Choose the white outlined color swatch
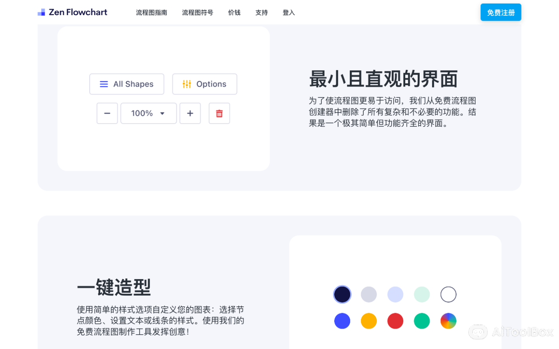The image size is (559, 349). (x=448, y=295)
